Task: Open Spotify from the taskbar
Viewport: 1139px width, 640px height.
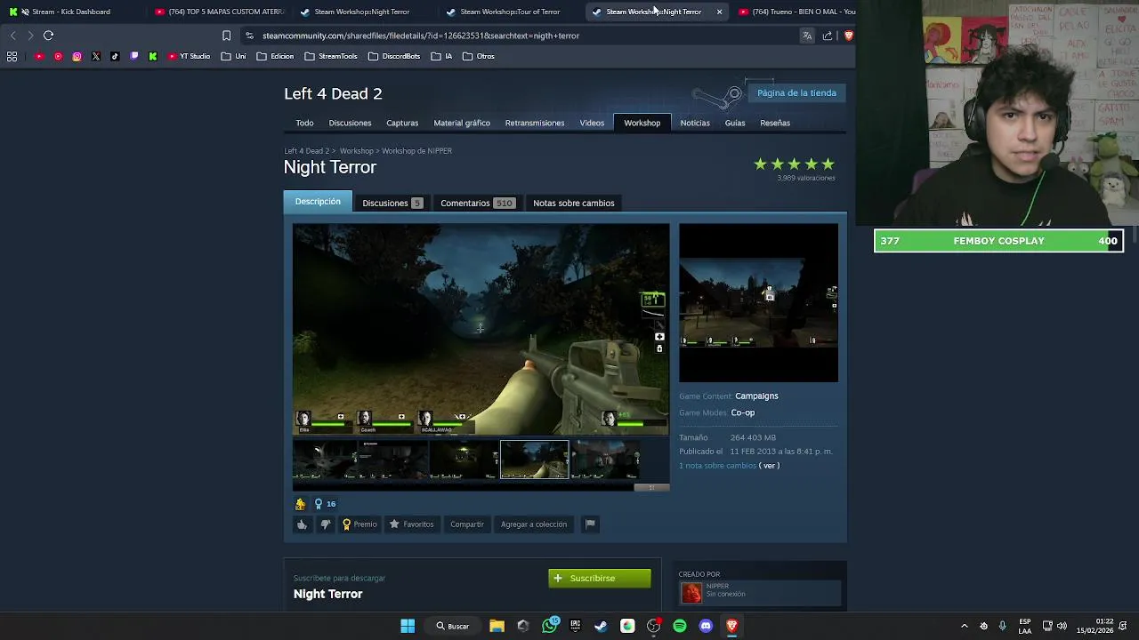Action: point(680,626)
